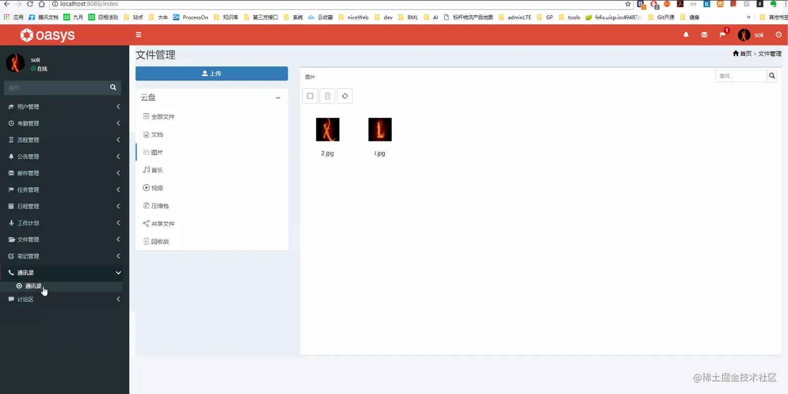Open the 应用 apps bookmark
The image size is (788, 394).
click(14, 17)
